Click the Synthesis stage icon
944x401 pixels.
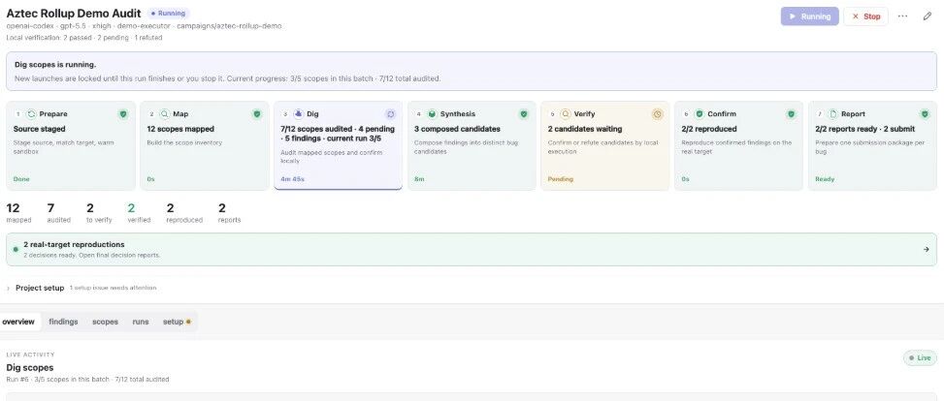pyautogui.click(x=432, y=113)
